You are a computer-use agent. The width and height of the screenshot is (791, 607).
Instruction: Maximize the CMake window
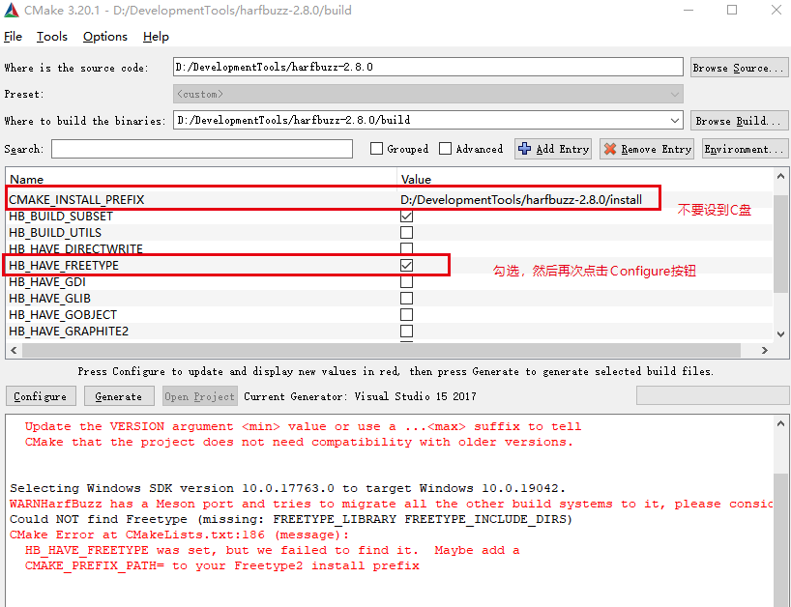click(732, 10)
